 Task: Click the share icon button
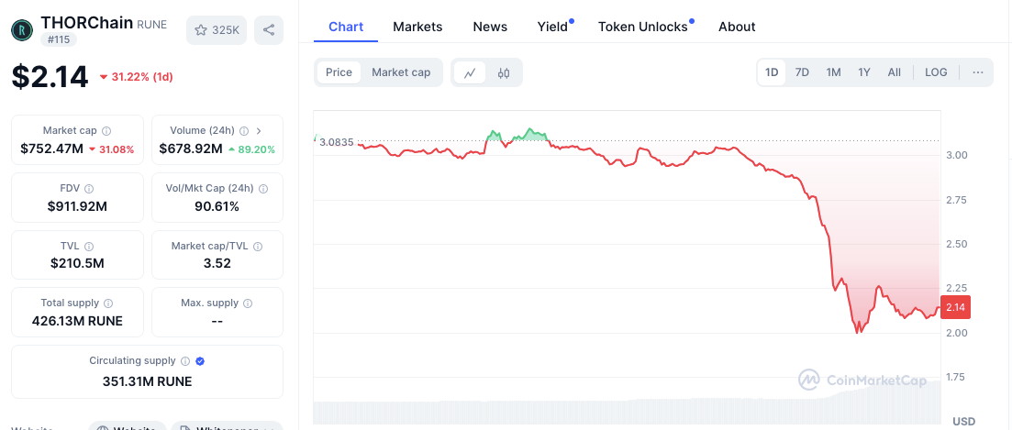pyautogui.click(x=269, y=30)
